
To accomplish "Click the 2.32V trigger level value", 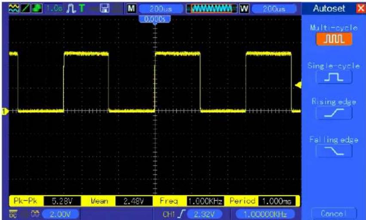I will 204,214.
